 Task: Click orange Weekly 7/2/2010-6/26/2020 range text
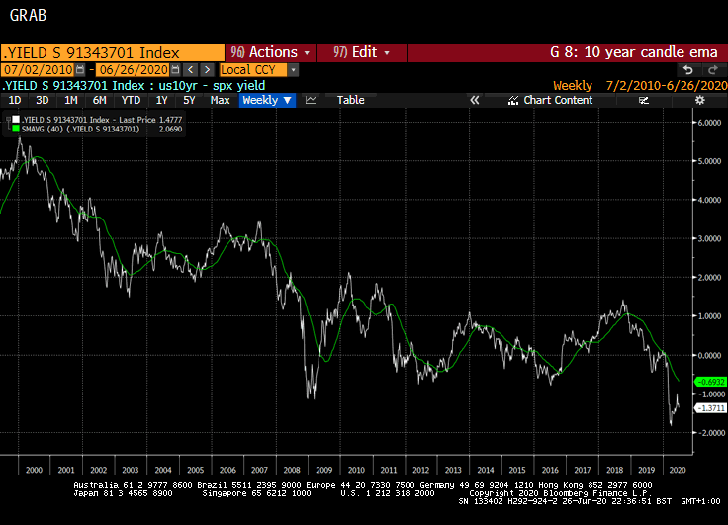tap(640, 86)
